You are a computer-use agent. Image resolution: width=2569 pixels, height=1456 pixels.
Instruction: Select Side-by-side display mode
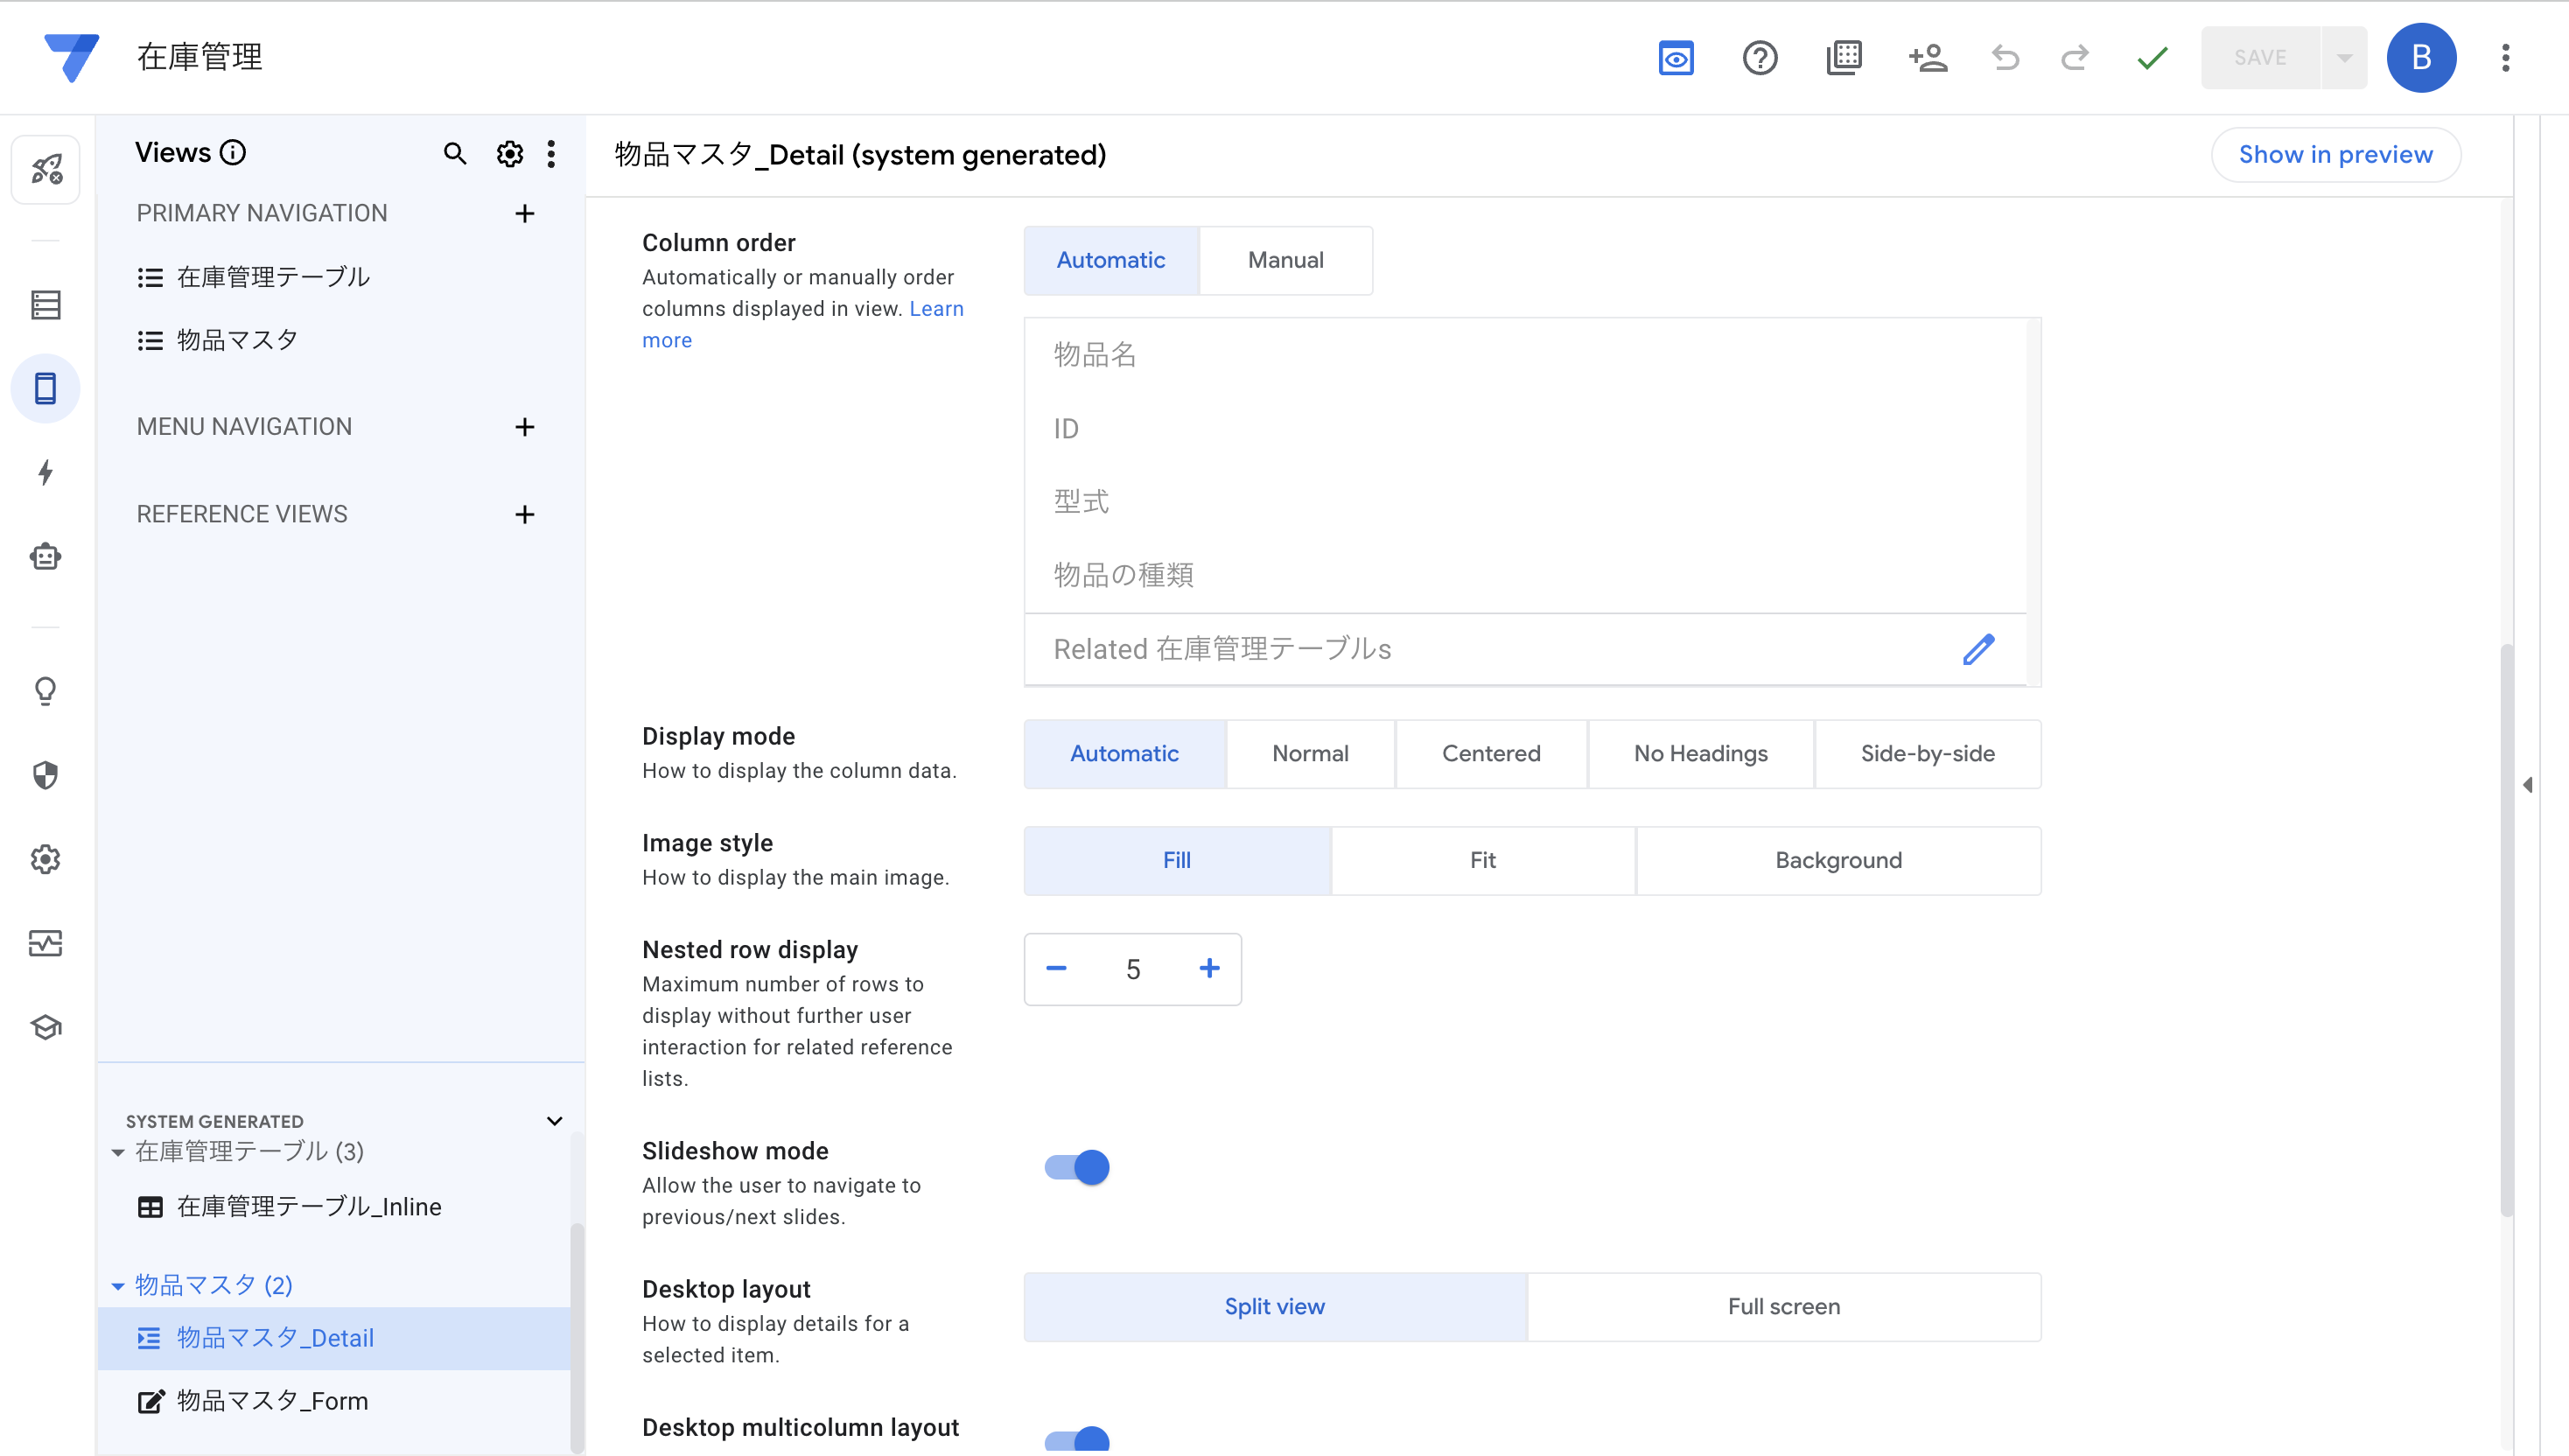1927,754
